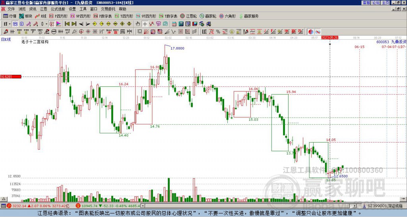The width and height of the screenshot is (407, 217).
Task: Click the save floppy disk icon
Action: 195,24
